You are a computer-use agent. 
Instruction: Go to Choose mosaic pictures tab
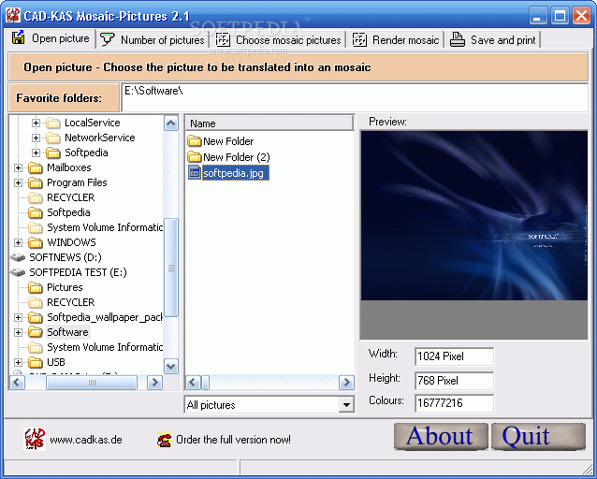(x=278, y=40)
